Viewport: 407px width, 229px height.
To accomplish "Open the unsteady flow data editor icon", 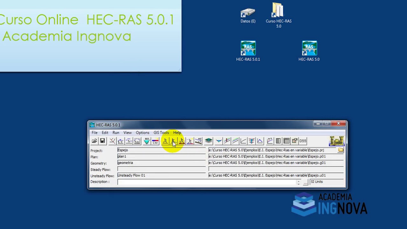I will point(137,141).
